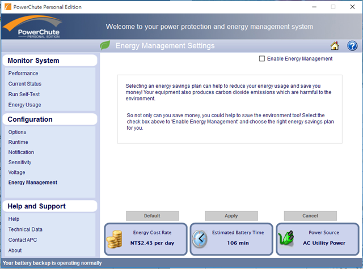The image size is (363, 269).
Task: Open Current Status in the sidebar
Action: coord(25,84)
